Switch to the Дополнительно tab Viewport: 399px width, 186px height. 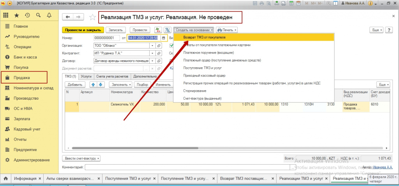coord(145,76)
